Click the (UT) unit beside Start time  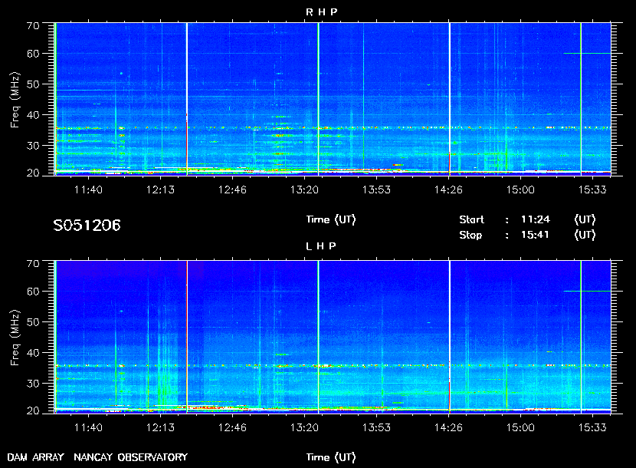pyautogui.click(x=585, y=219)
